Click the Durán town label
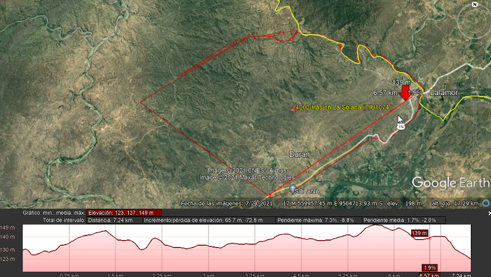 pos(299,155)
